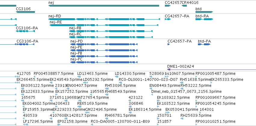Select the CG3106-RA transcript label
Viewport: 256px width, 126px height.
click(x=27, y=28)
